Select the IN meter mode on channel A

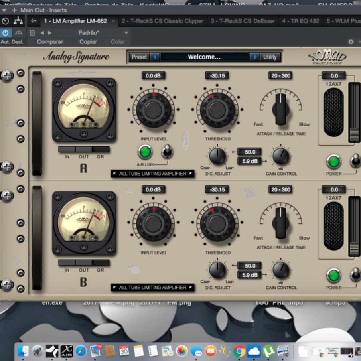(67, 150)
